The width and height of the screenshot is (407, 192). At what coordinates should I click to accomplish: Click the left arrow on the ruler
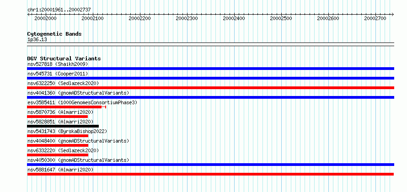pos(28,14)
